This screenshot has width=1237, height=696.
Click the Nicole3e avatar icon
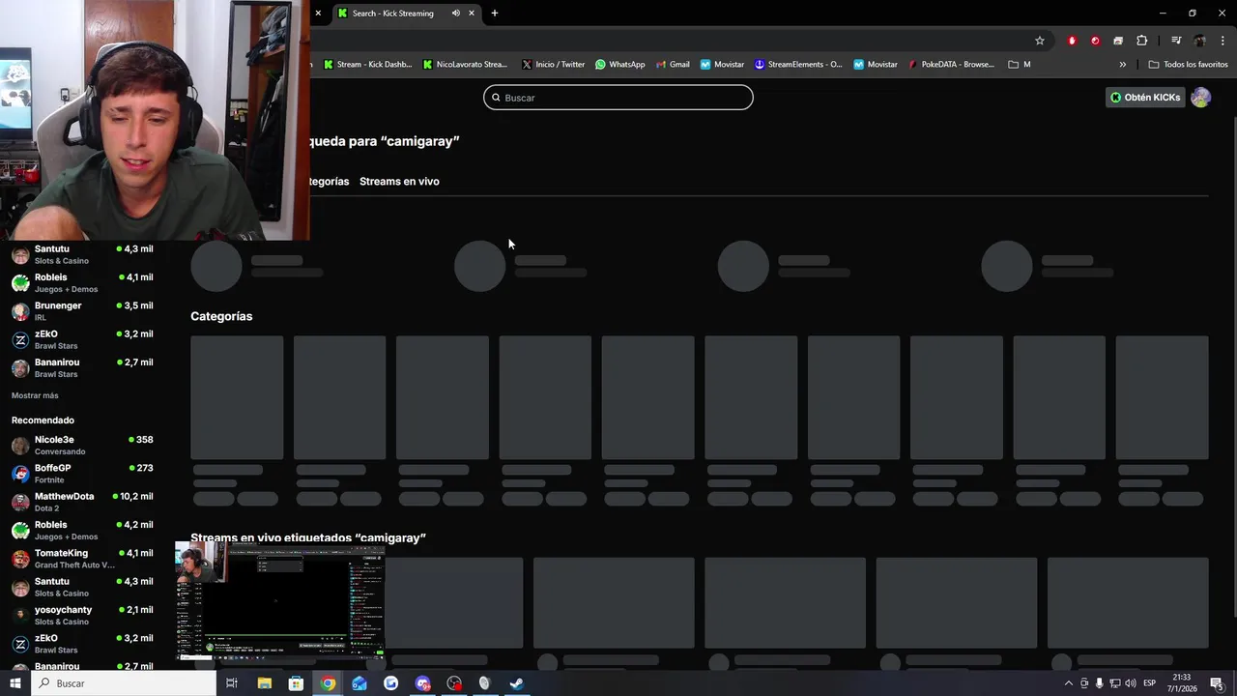(20, 446)
